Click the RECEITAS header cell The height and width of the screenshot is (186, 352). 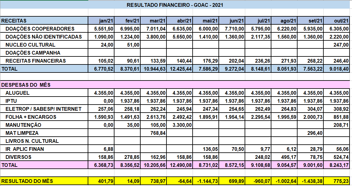44,21
